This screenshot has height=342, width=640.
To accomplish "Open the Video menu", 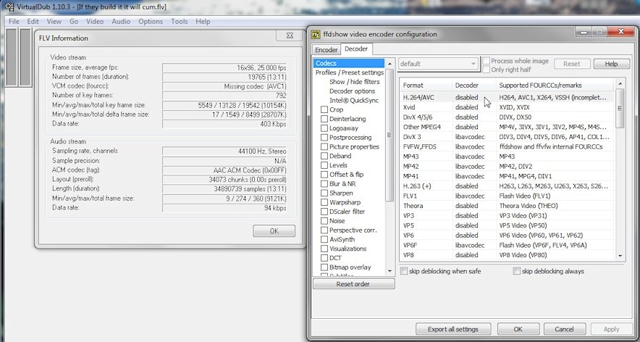I will coord(95,21).
